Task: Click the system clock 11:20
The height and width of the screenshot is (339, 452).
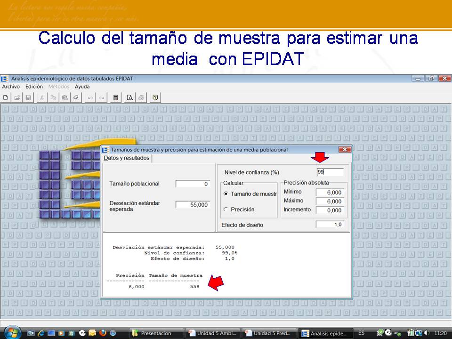Action: pyautogui.click(x=441, y=333)
